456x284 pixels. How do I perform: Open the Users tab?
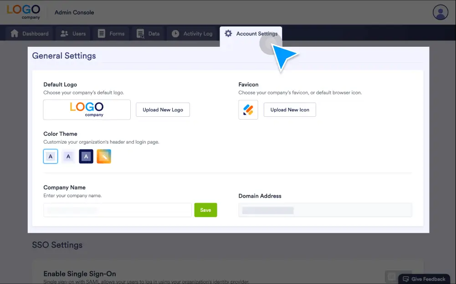(x=73, y=34)
